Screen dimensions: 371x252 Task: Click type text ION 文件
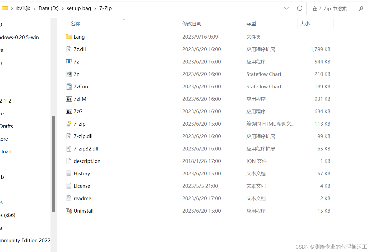click(257, 161)
